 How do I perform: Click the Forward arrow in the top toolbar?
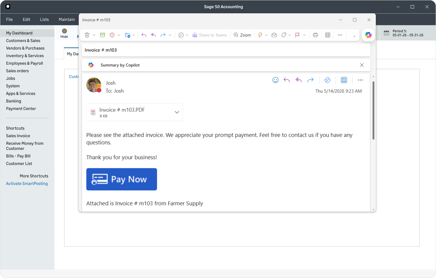[x=163, y=35]
